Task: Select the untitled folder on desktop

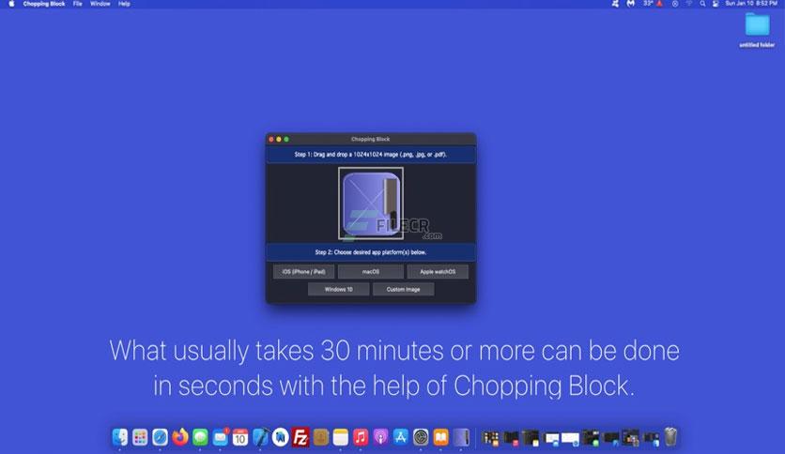Action: point(757,31)
